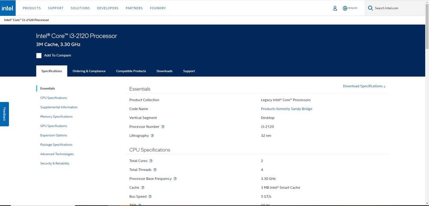This screenshot has width=429, height=206.
Task: Jump to Essentials section in sidebar
Action: (48, 89)
